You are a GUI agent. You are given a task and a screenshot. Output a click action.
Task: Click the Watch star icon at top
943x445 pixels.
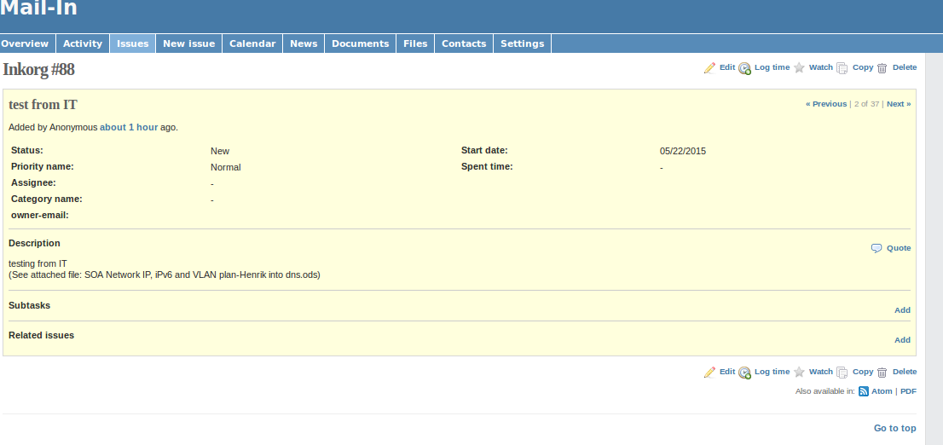coord(799,68)
